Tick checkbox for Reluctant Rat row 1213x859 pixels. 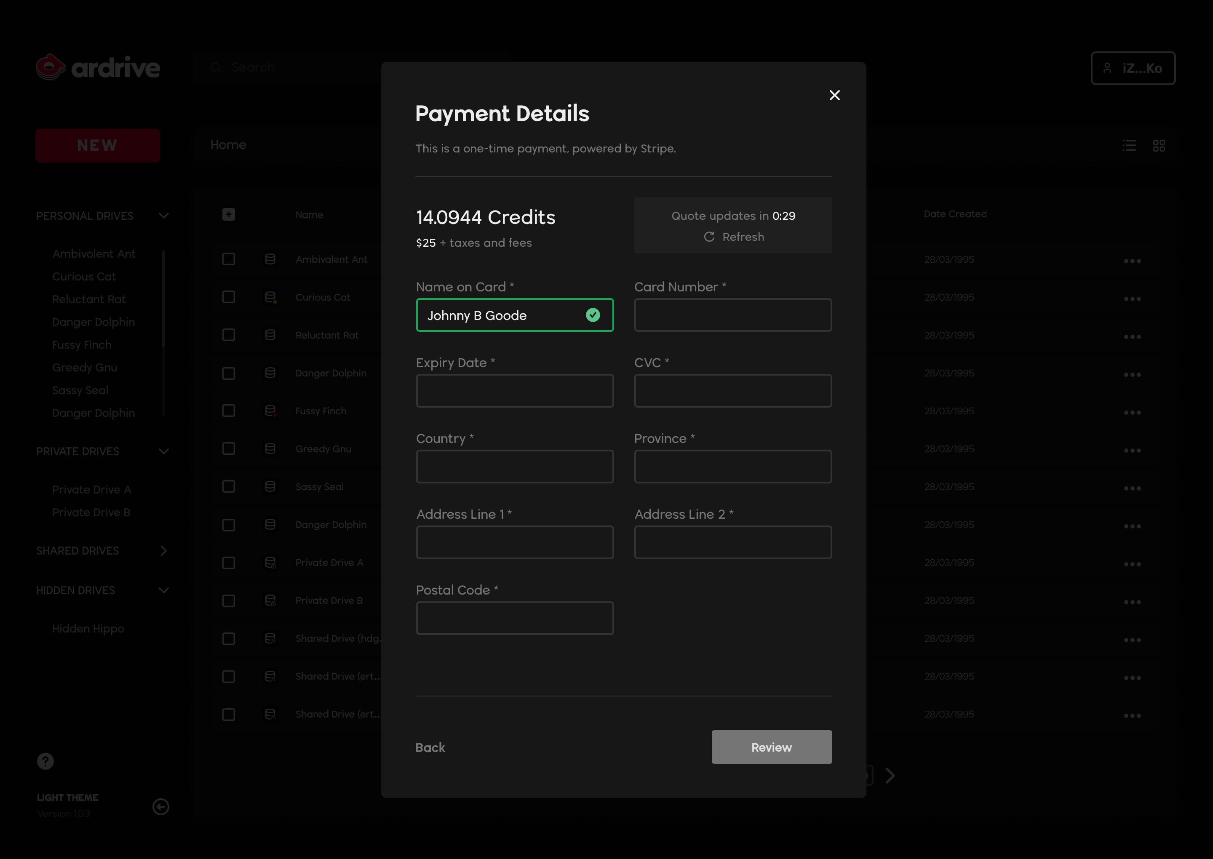tap(229, 335)
